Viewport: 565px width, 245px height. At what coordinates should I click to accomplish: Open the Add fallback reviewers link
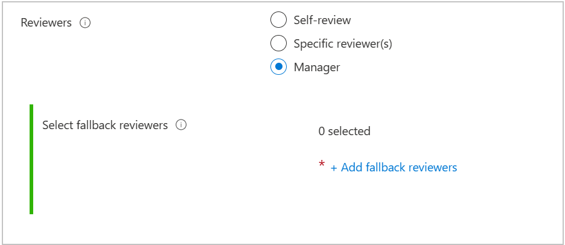coord(394,167)
